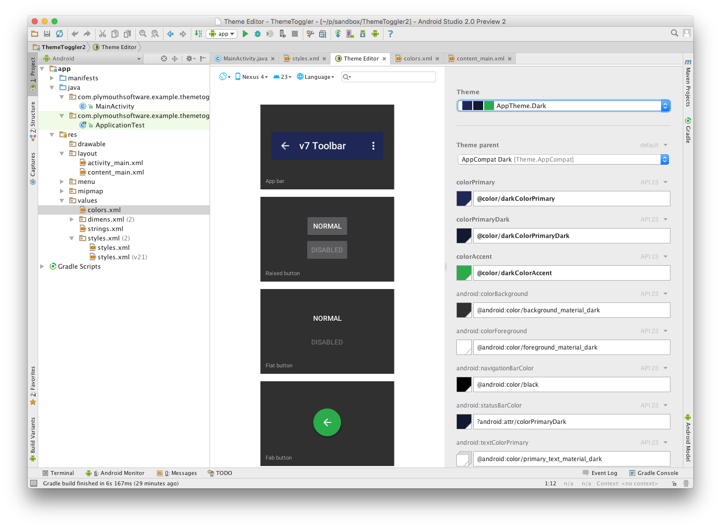Click the Sync Project with Gradle icon

tap(338, 34)
